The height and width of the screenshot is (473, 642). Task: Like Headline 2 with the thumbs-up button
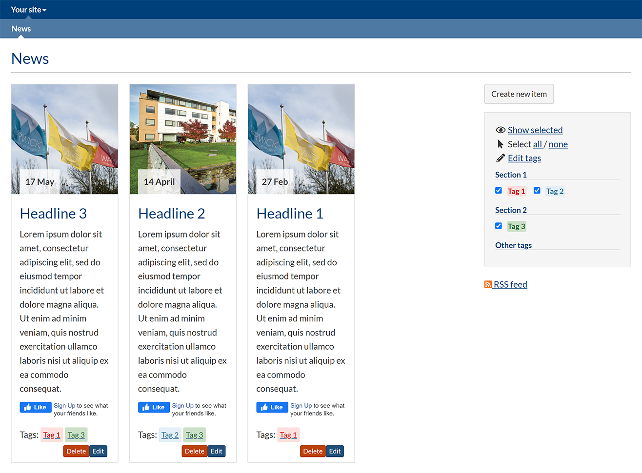154,407
